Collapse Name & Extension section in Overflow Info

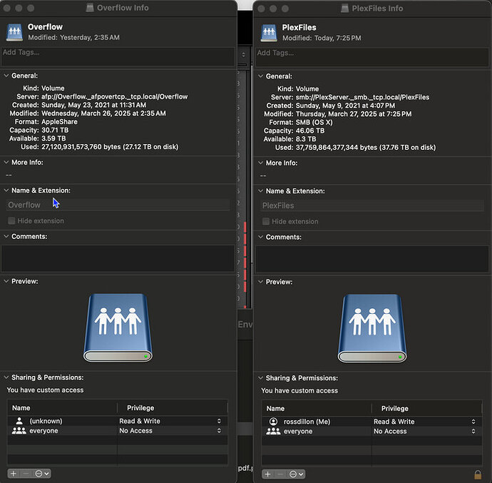[6, 190]
